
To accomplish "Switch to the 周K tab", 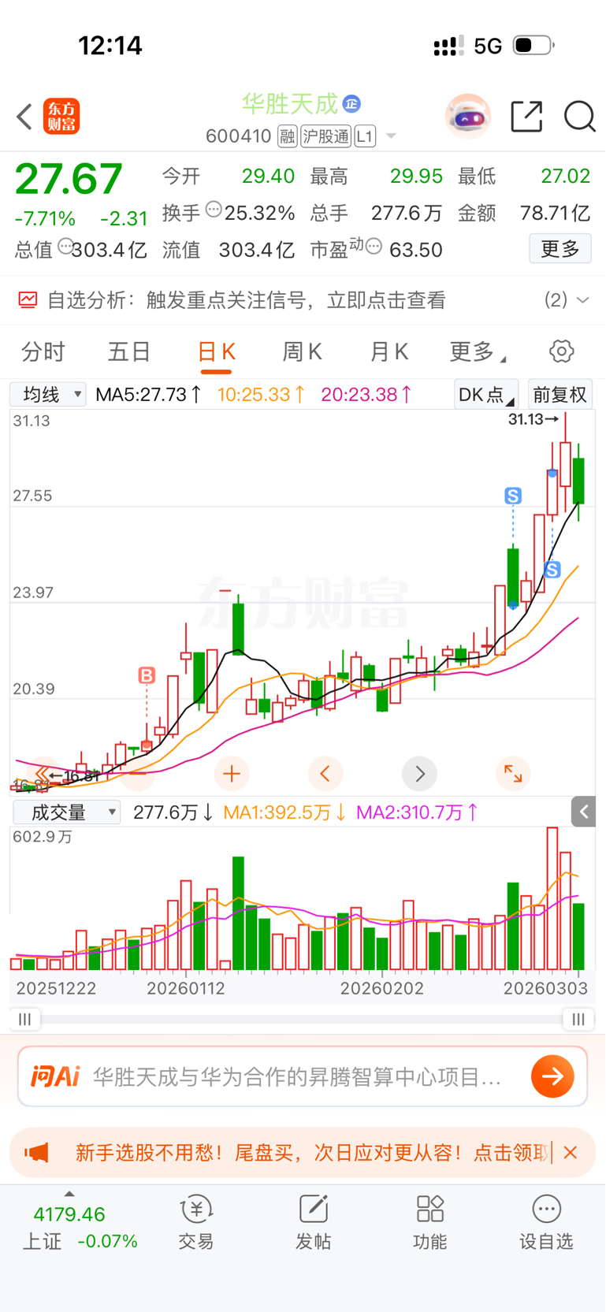I will (302, 351).
